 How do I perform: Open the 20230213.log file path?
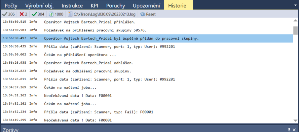102,14
